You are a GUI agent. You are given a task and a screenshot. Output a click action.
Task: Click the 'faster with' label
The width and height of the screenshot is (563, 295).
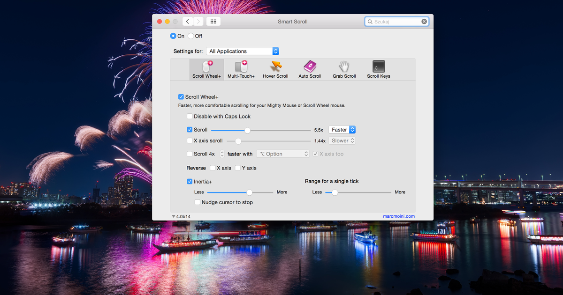(240, 154)
